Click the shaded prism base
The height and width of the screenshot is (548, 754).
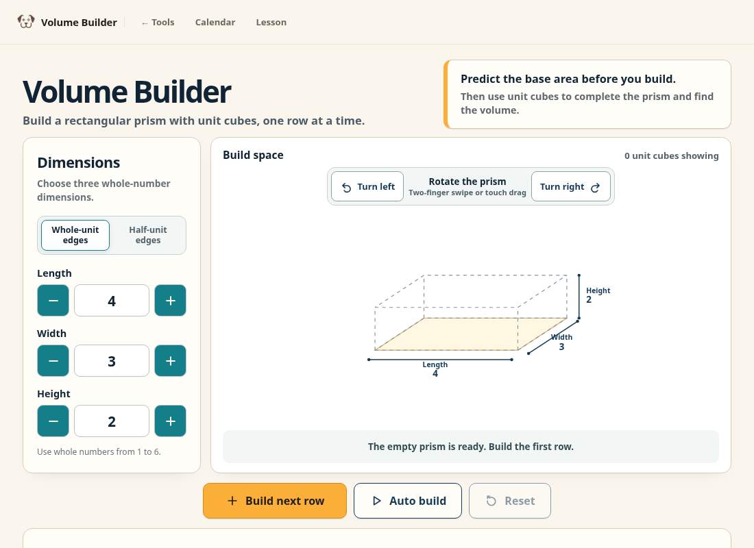(471, 334)
